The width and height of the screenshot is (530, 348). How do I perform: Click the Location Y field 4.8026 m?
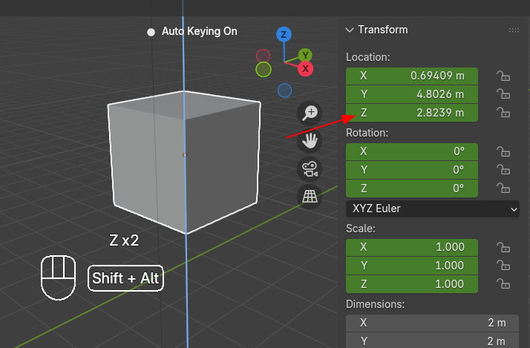412,94
